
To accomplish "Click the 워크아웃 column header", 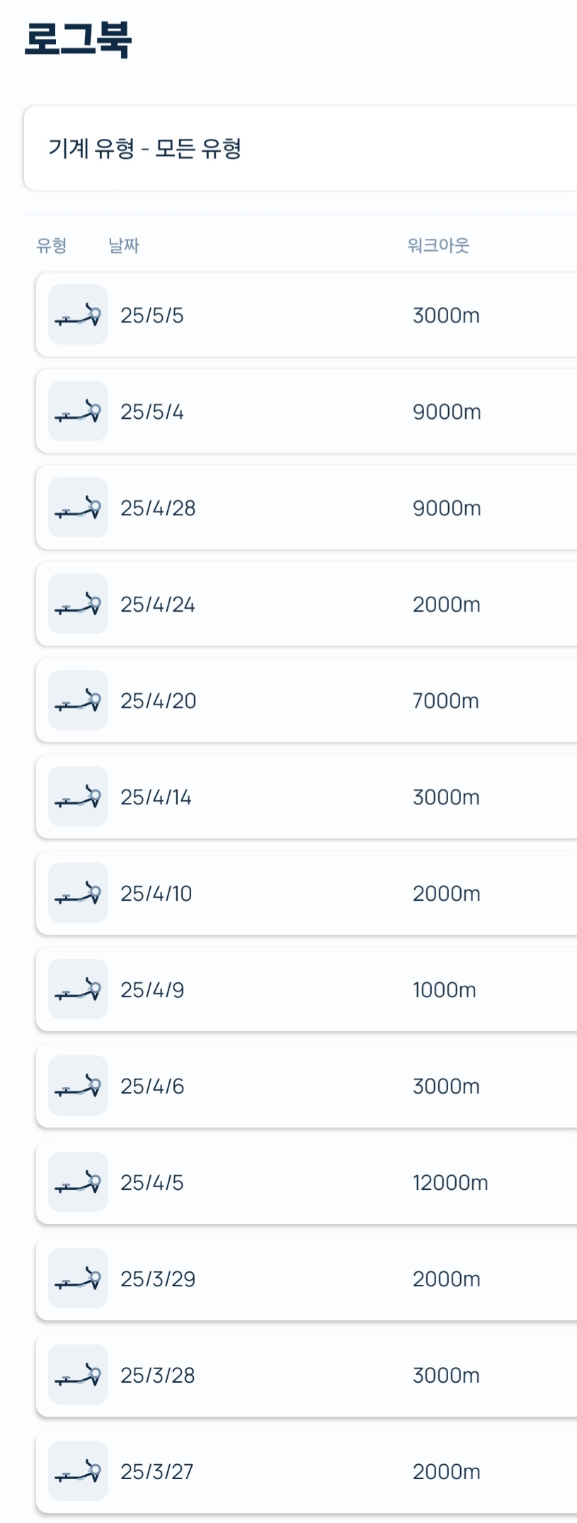I will coord(438,245).
